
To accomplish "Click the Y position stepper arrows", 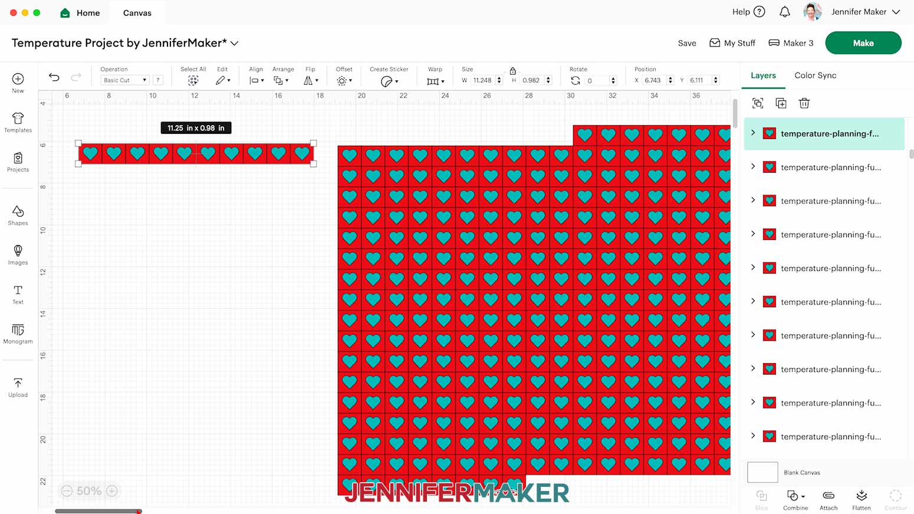I will (x=716, y=80).
